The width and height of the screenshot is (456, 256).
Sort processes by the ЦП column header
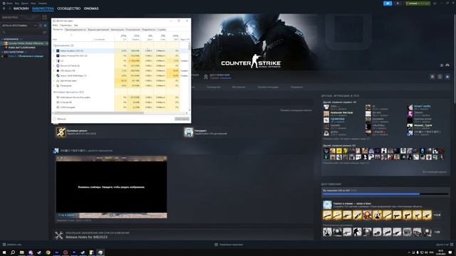click(x=123, y=38)
